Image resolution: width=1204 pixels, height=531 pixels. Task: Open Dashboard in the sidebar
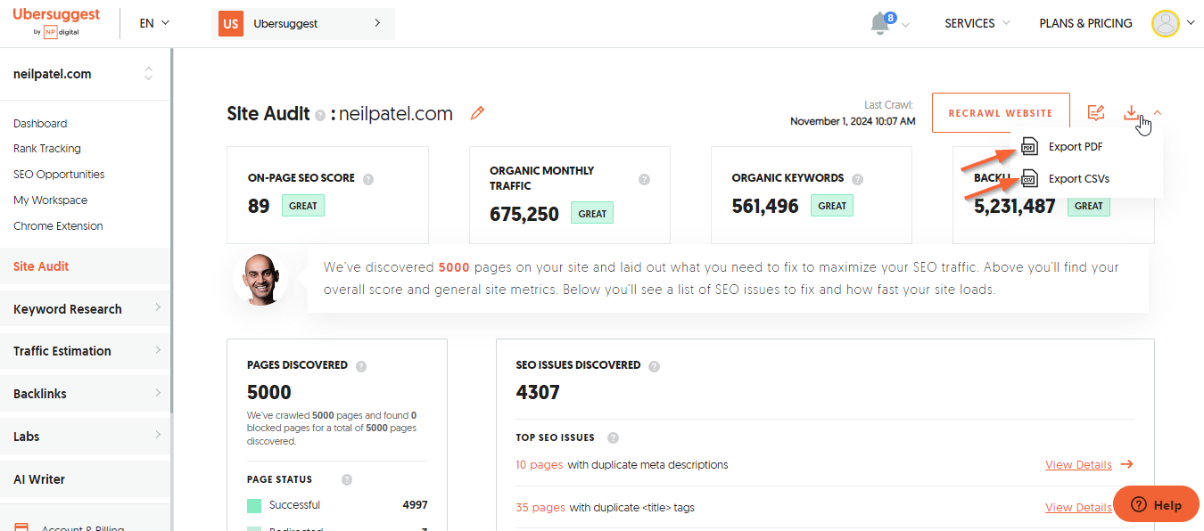pyautogui.click(x=40, y=124)
